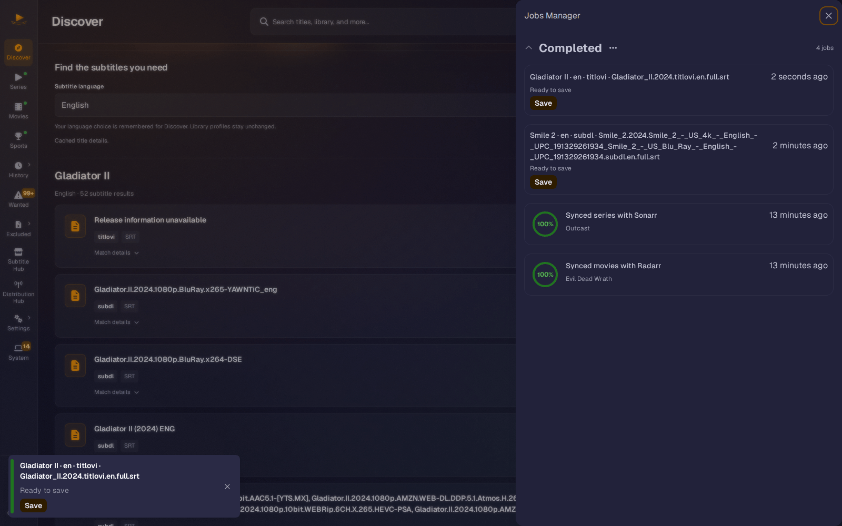
Task: Collapse the Completed jobs section
Action: point(529,48)
